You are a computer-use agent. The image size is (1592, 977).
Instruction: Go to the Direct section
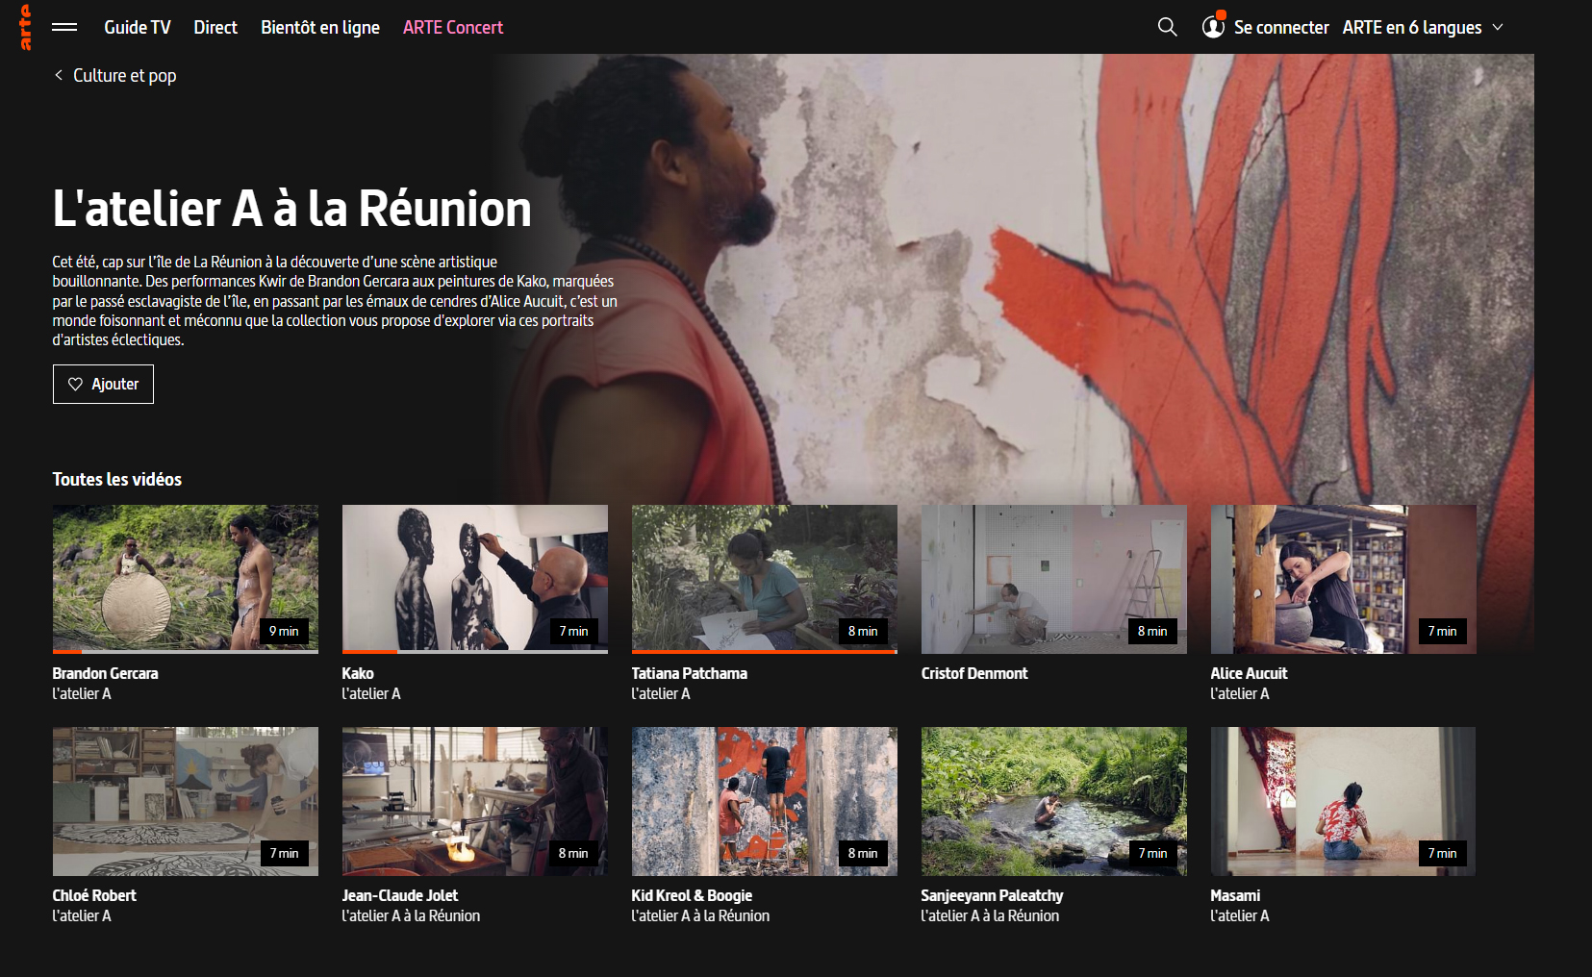tap(215, 27)
